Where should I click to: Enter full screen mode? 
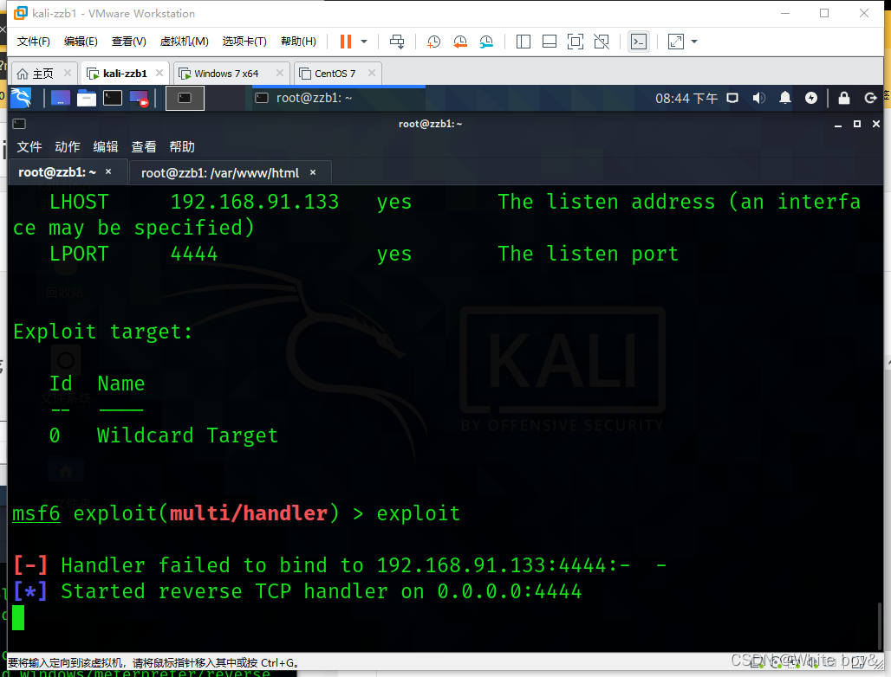[576, 42]
